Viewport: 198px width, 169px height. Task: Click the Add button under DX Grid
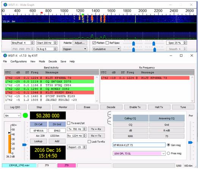(57, 141)
